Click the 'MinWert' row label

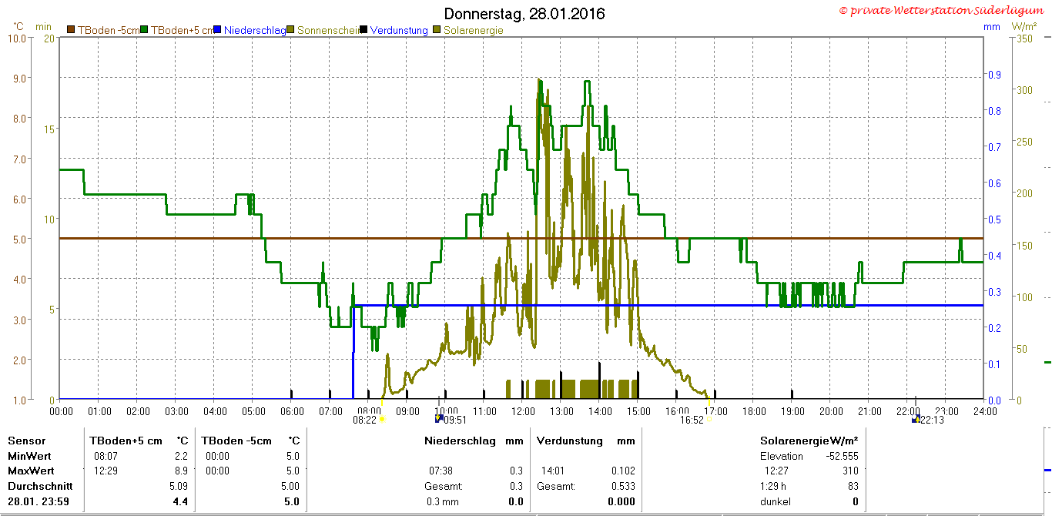[29, 456]
